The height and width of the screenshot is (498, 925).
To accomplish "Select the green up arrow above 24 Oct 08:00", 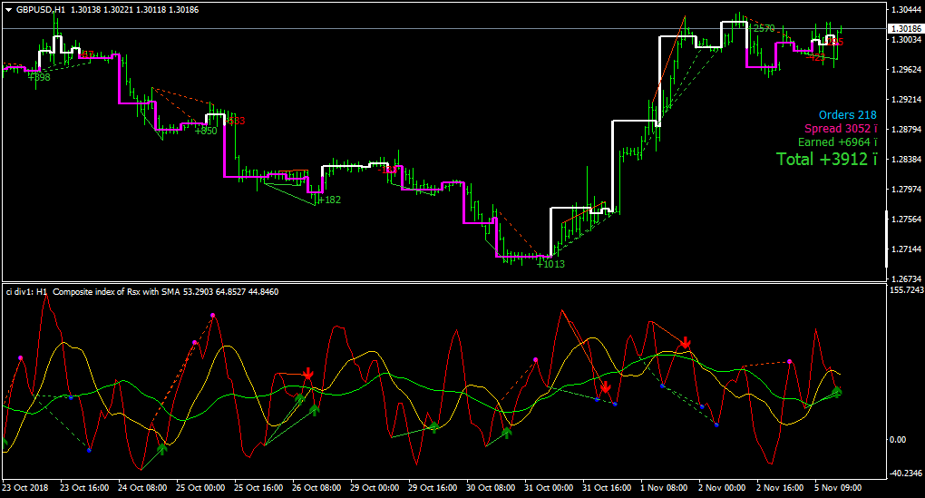I will pyautogui.click(x=162, y=449).
